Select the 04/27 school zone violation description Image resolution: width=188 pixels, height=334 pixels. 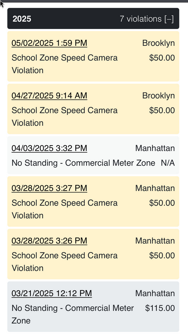coord(64,117)
